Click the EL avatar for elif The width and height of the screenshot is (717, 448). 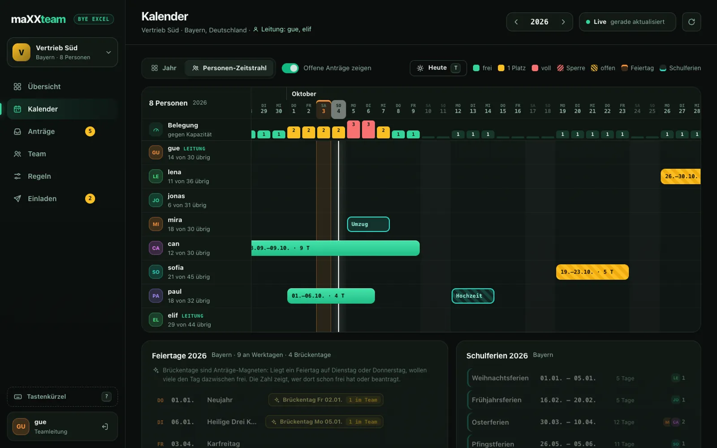(x=156, y=320)
